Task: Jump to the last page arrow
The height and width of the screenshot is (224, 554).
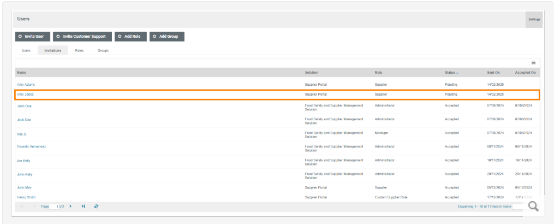Action: click(83, 207)
